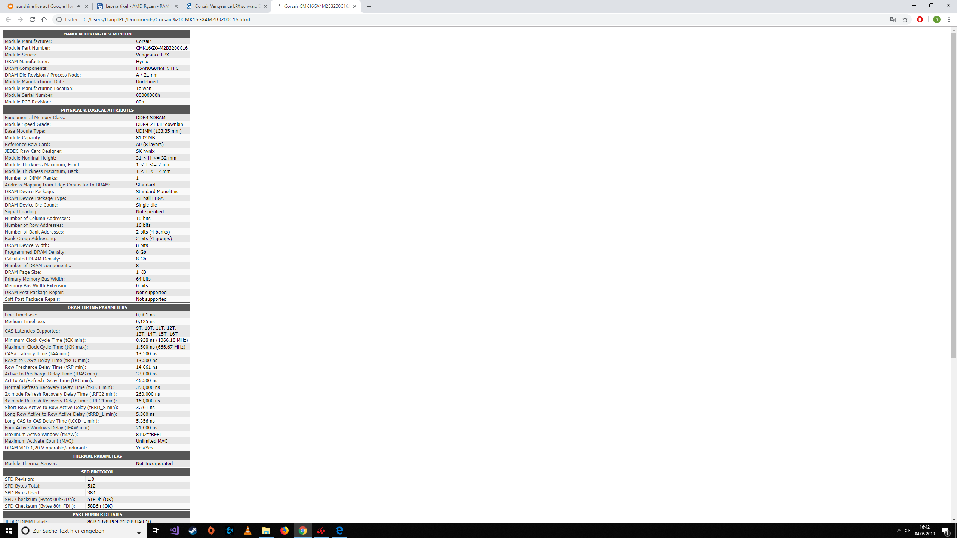The image size is (957, 538).
Task: Bookmark this page with star icon
Action: pyautogui.click(x=905, y=19)
